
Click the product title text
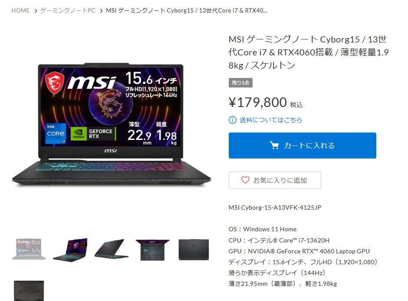[x=309, y=52]
